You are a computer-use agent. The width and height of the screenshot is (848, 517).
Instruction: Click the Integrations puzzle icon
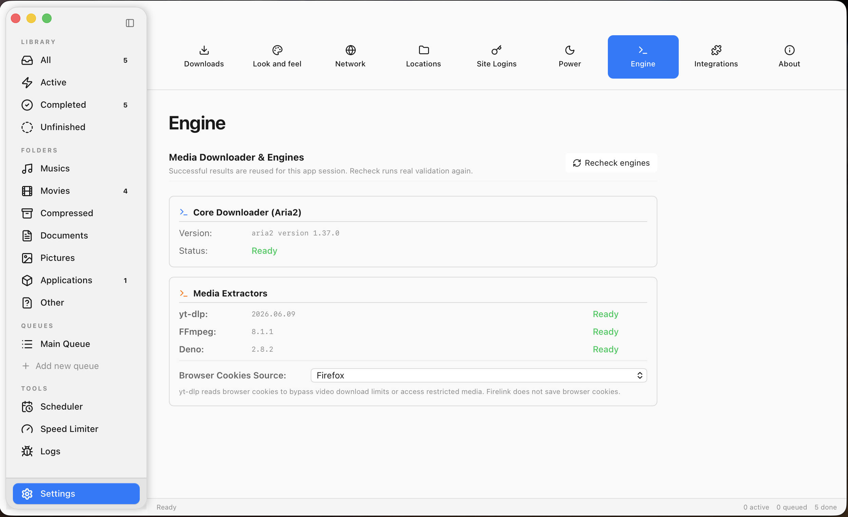(716, 50)
